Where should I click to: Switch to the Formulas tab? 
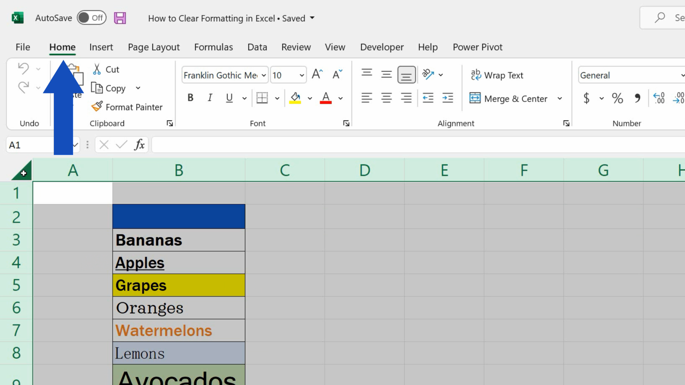[213, 47]
